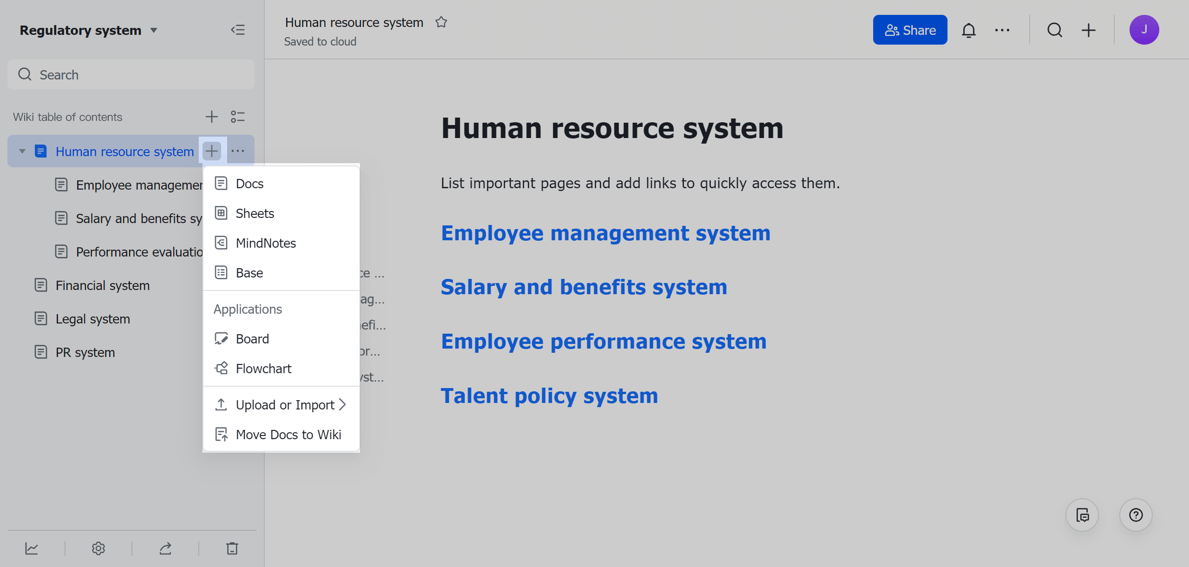Viewport: 1189px width, 567px height.
Task: Open user avatar J profile
Action: tap(1144, 30)
